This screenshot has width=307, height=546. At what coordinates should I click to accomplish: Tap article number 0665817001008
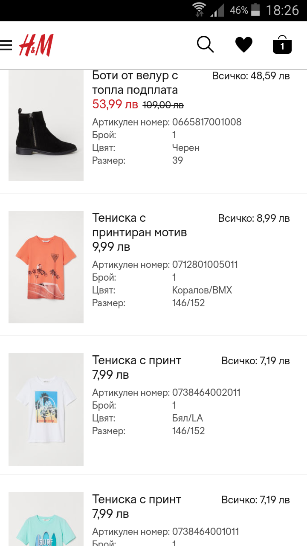click(207, 122)
